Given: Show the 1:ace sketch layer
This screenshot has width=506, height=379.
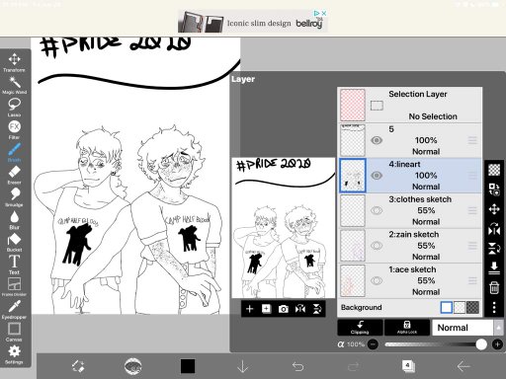Looking at the screenshot, I should [377, 280].
